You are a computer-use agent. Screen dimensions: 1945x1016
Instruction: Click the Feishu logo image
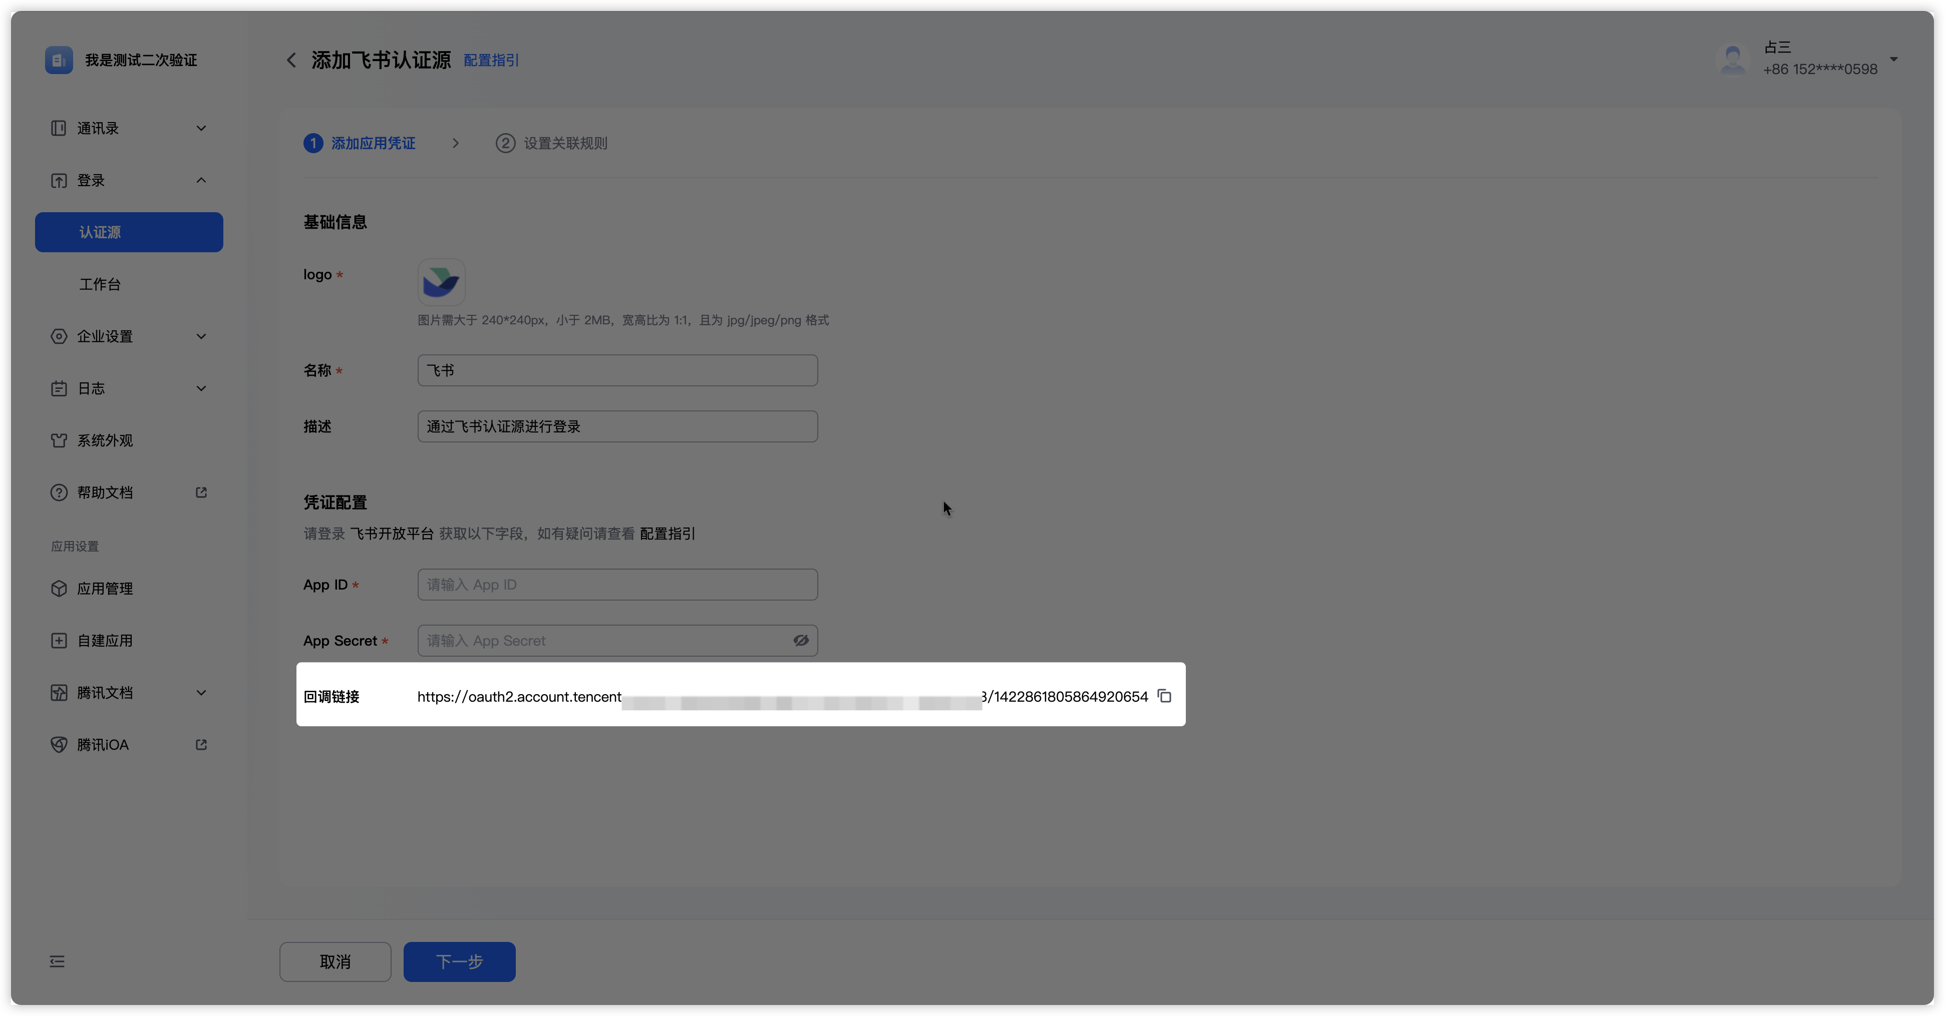click(x=441, y=282)
